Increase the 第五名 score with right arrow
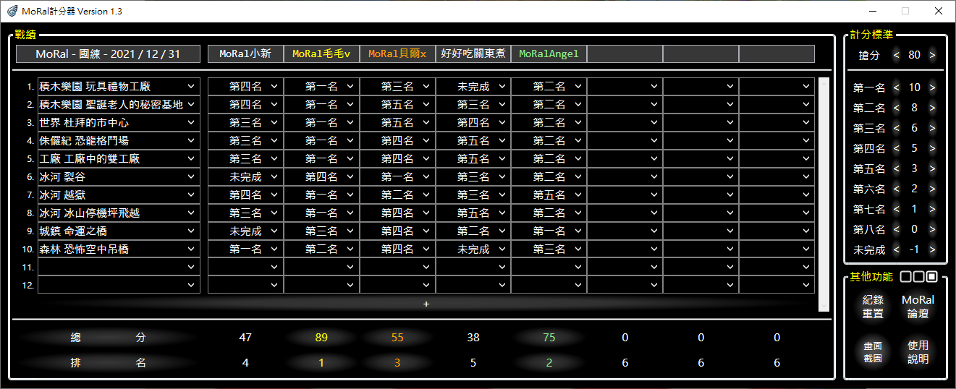 (x=932, y=168)
